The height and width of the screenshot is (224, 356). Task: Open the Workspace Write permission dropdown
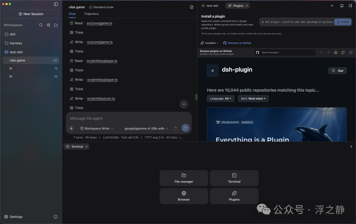(97, 128)
